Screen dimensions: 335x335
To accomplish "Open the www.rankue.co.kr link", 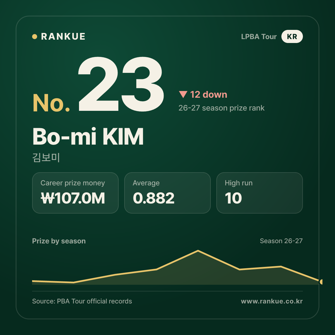I will (x=272, y=301).
